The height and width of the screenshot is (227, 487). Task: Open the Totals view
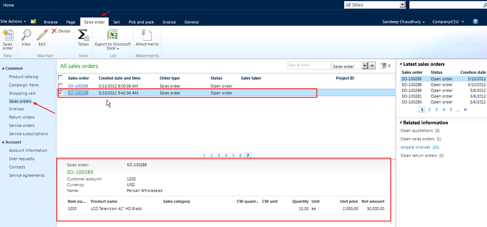pyautogui.click(x=83, y=37)
